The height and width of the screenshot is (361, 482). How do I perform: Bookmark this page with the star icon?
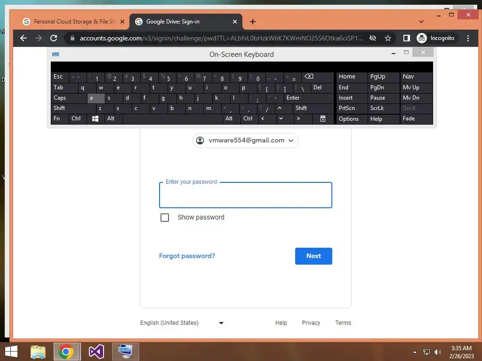coord(388,38)
